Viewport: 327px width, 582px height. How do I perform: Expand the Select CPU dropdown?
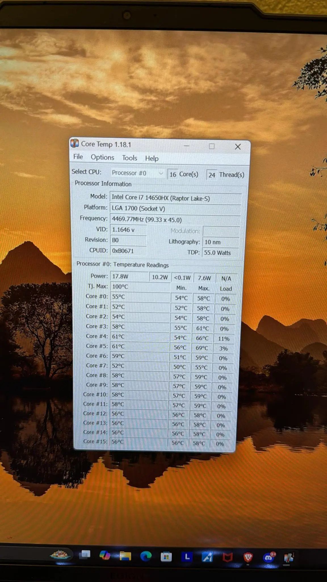pos(137,173)
